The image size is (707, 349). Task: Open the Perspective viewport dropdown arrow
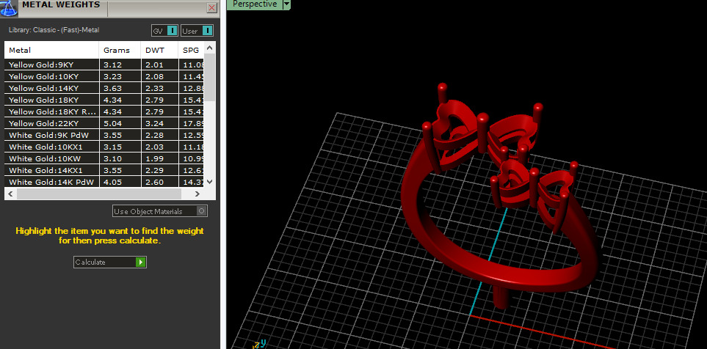(x=286, y=4)
